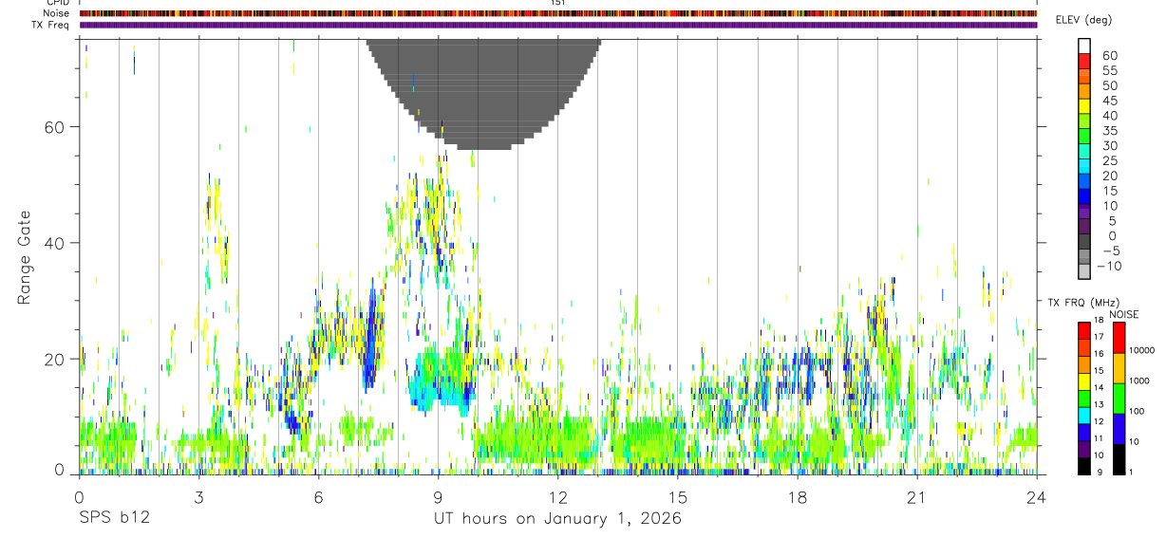Click the Range Gate axis tick label '20'

(55, 359)
